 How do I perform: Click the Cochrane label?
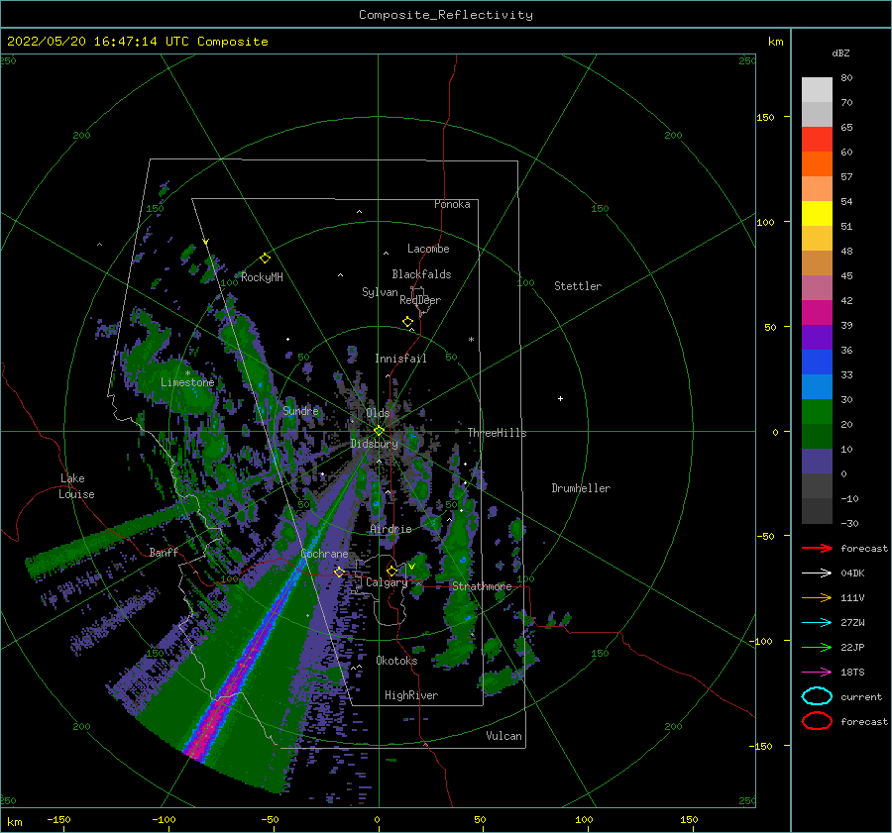click(324, 554)
